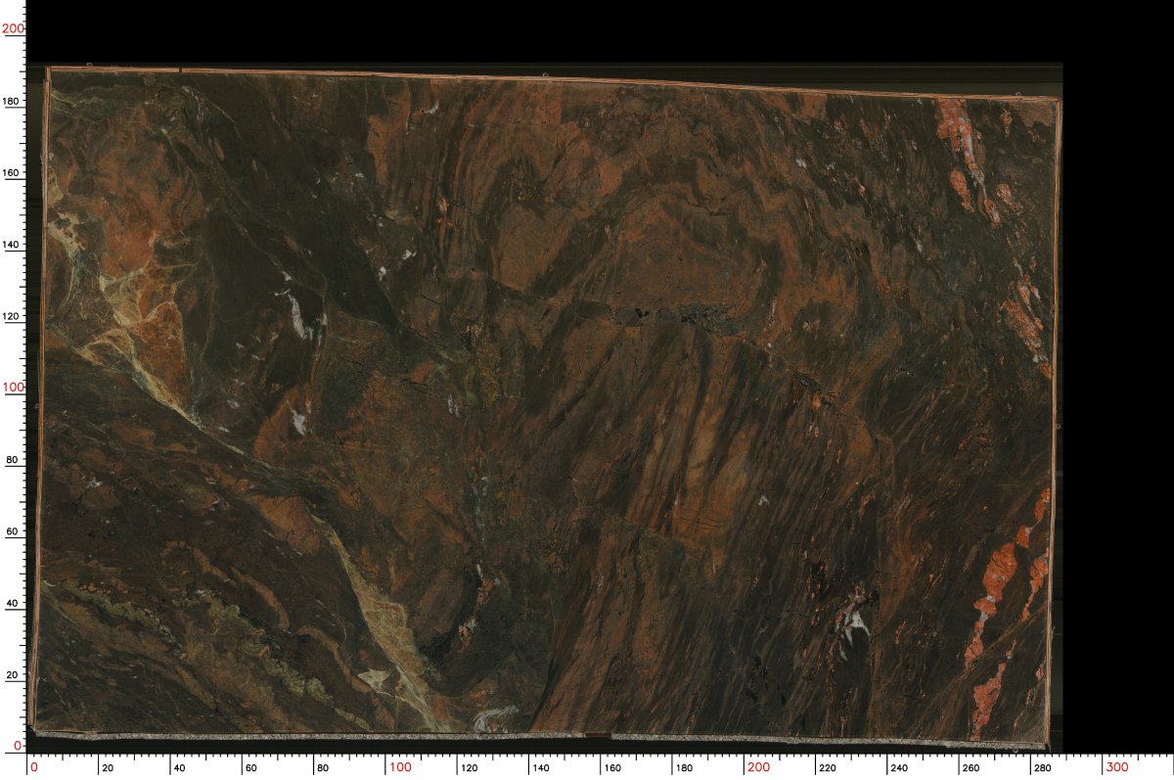This screenshot has width=1174, height=780.
Task: Select the 180 label on horizontal ruler
Action: pos(684,768)
